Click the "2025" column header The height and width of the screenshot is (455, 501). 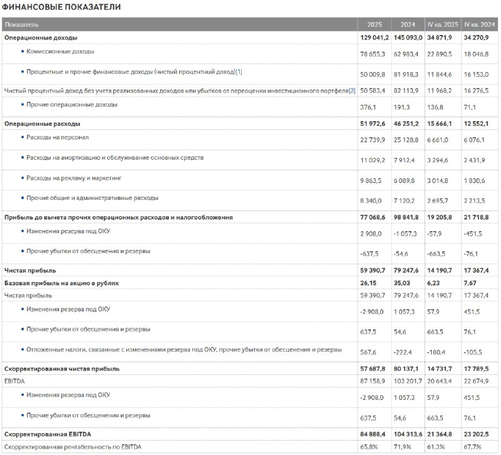pos(374,24)
